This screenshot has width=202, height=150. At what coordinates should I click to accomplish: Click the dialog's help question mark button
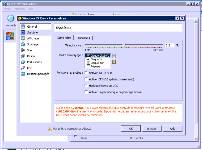pyautogui.click(x=177, y=18)
